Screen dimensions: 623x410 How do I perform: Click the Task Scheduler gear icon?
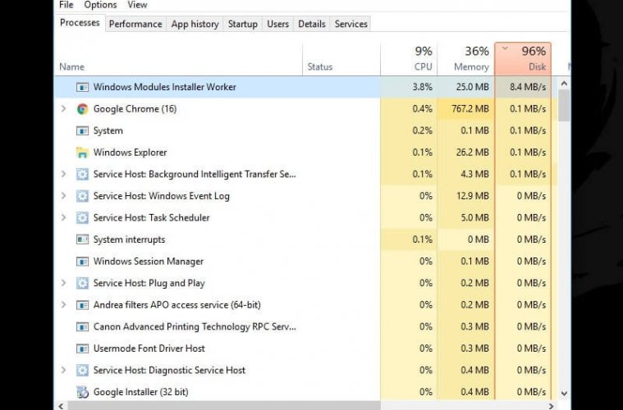(x=82, y=217)
